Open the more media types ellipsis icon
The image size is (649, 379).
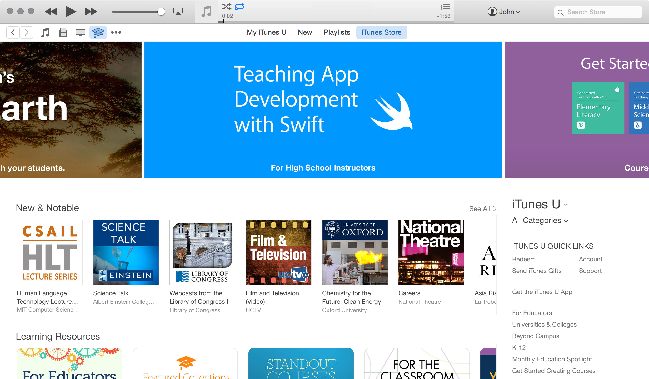[x=116, y=32]
